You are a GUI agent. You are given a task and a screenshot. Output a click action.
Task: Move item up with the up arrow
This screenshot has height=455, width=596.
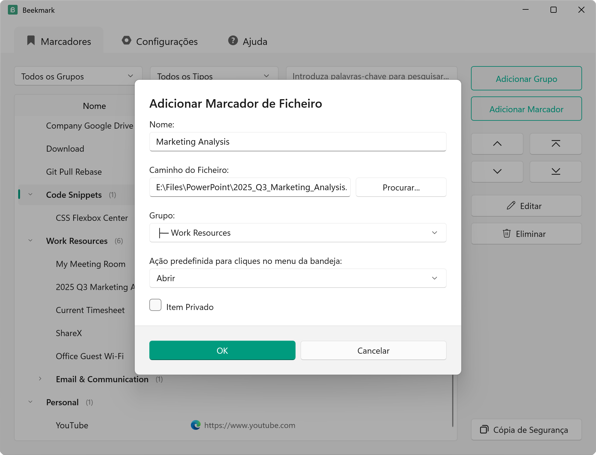click(x=497, y=144)
